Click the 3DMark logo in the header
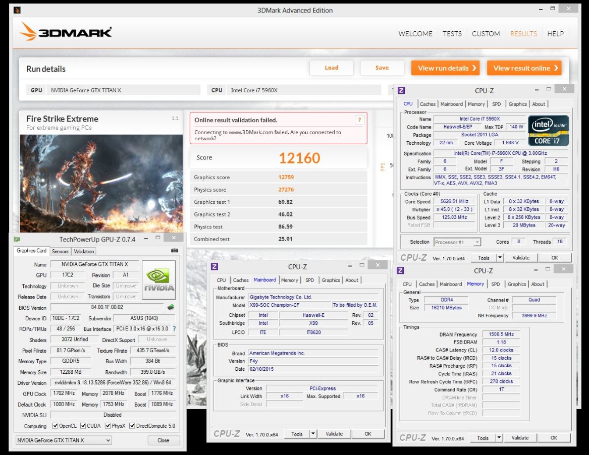The width and height of the screenshot is (589, 455). click(x=66, y=32)
